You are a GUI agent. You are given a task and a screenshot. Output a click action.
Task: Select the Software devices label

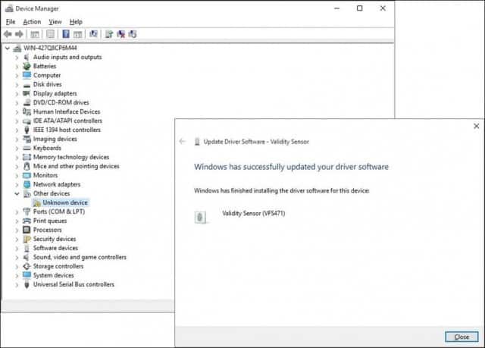click(55, 248)
